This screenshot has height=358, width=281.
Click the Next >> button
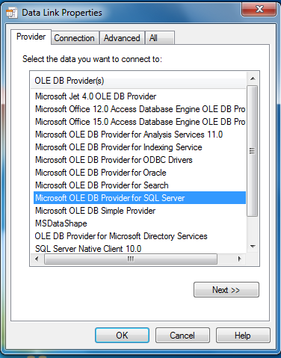(226, 290)
